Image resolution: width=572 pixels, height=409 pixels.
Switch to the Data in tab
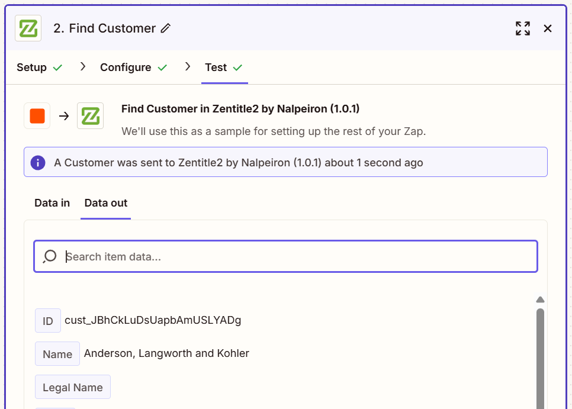(x=52, y=203)
